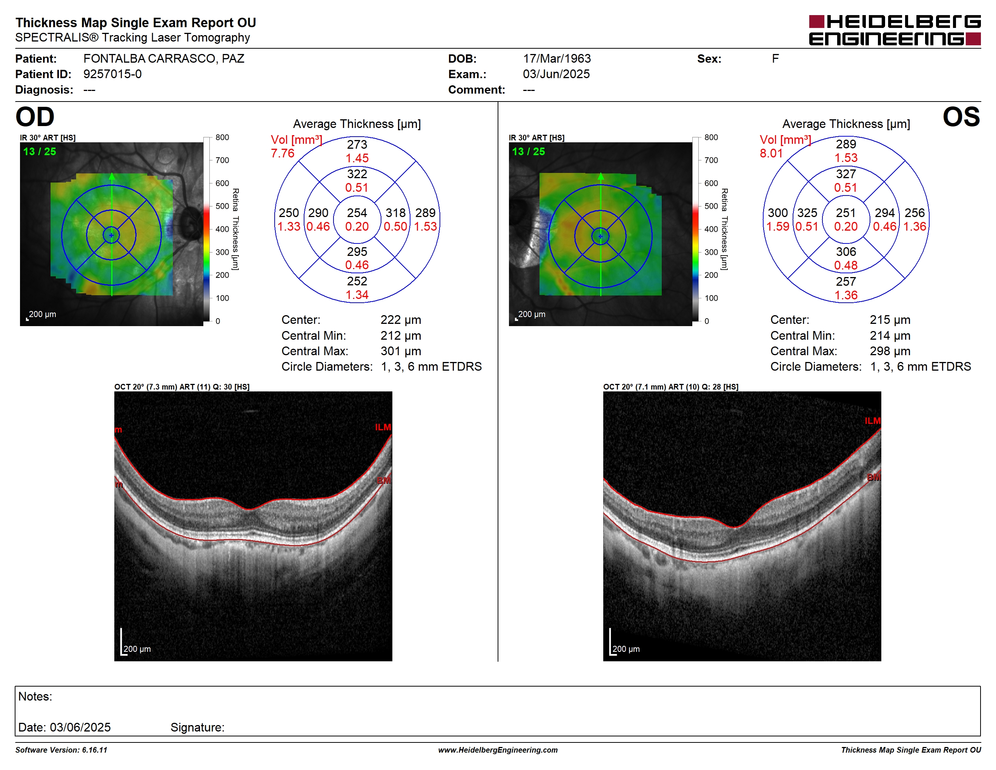
Task: Click OD Central Max 301 µm
Action: point(400,351)
